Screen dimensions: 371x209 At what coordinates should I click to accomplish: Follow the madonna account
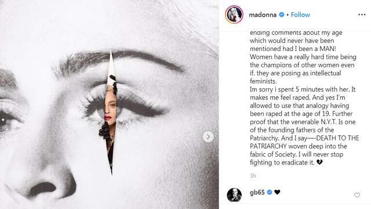pyautogui.click(x=300, y=15)
